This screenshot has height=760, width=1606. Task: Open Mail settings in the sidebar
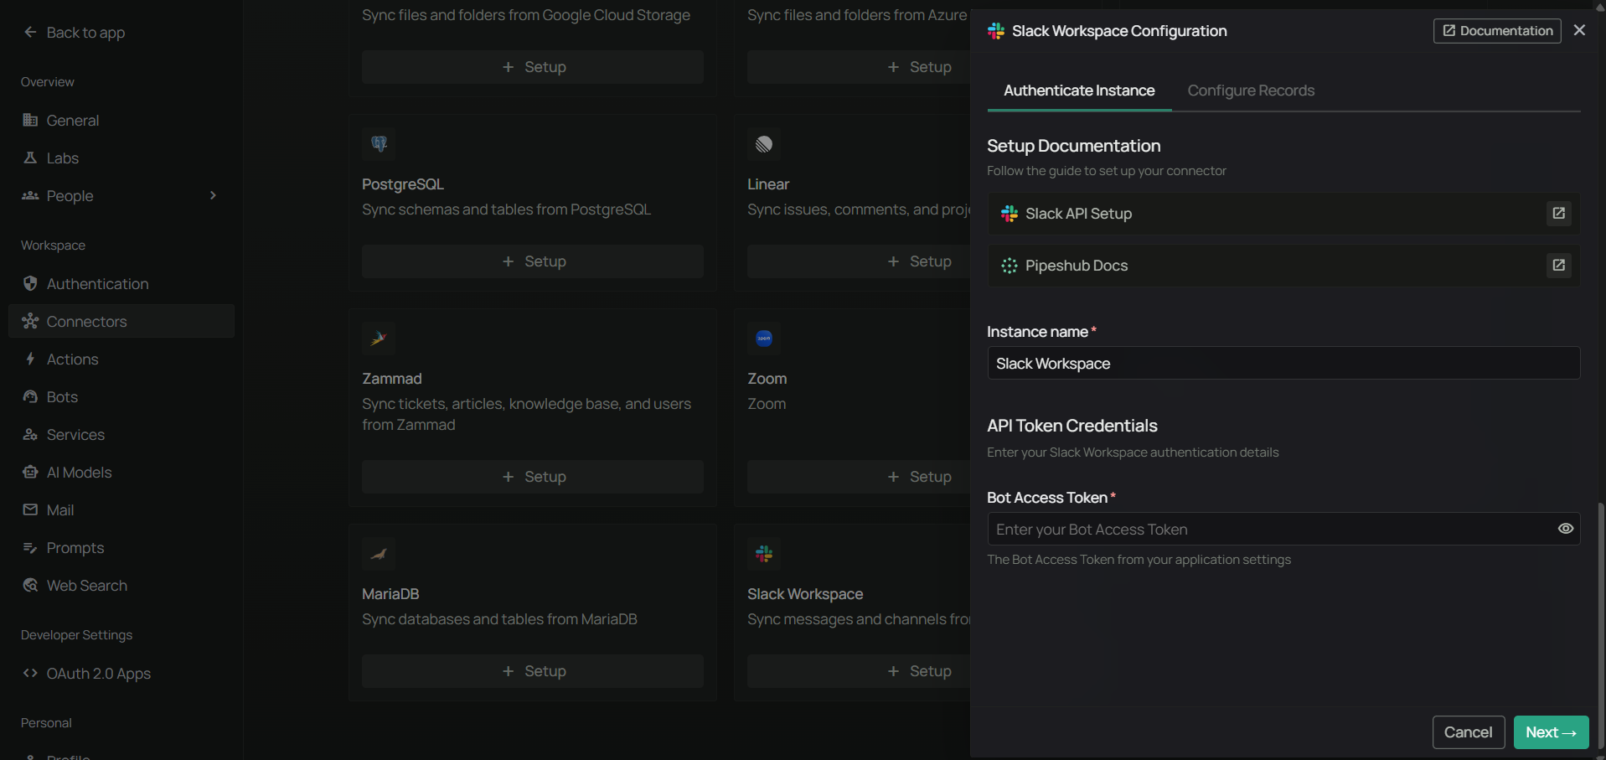(121, 509)
